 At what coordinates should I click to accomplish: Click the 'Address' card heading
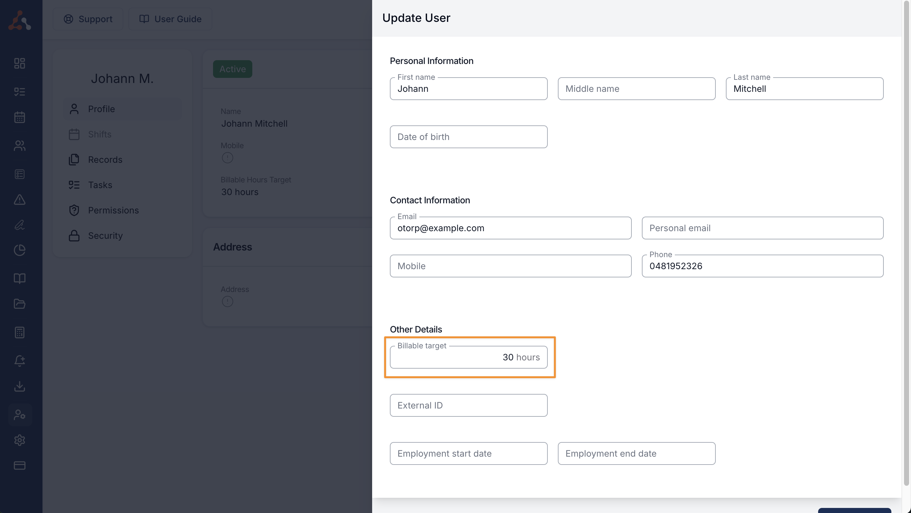coord(232,247)
